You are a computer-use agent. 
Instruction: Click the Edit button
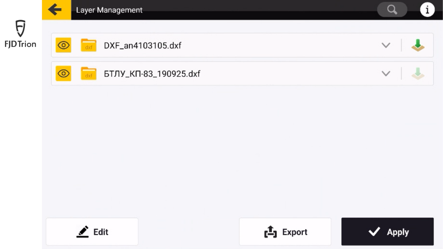tap(92, 232)
